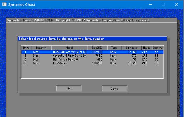The height and width of the screenshot is (117, 184).
Task: Click the size value 410
Action: [x=100, y=59]
